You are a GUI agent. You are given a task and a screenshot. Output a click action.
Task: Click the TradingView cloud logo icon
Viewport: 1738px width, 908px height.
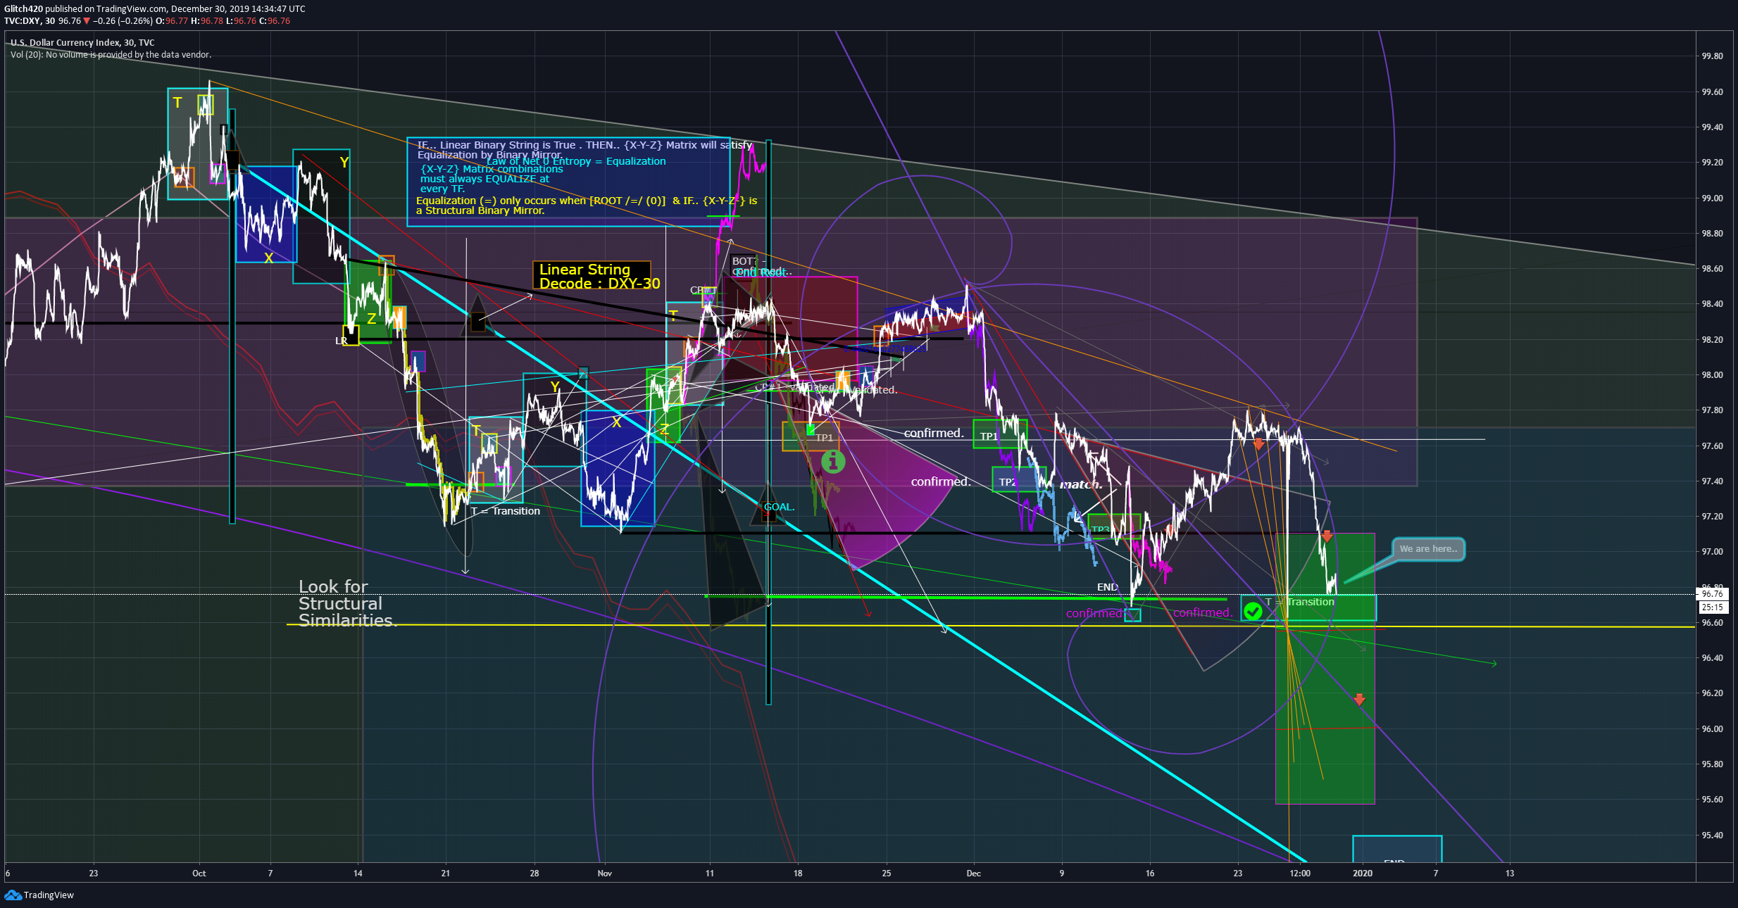point(13,895)
